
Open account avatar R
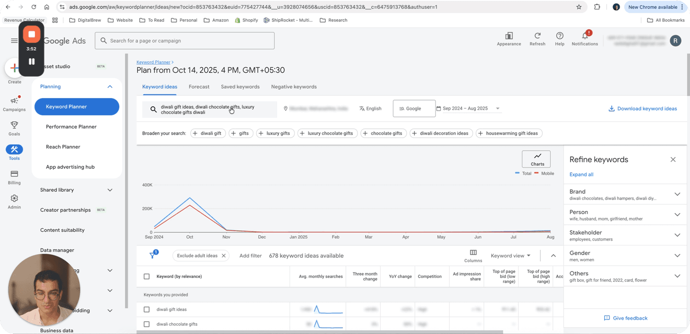point(675,41)
